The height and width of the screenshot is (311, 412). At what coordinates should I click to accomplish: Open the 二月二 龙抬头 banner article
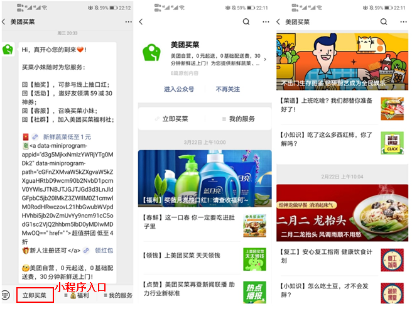click(x=342, y=213)
